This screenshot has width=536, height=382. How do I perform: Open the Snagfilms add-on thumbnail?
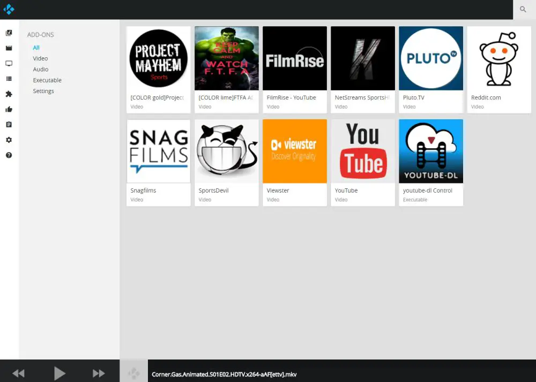coord(159,151)
